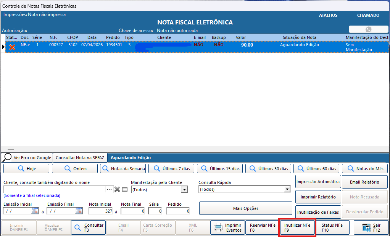Expand Manifestação pelo Cliente dropdown
The image size is (390, 237).
click(x=184, y=190)
